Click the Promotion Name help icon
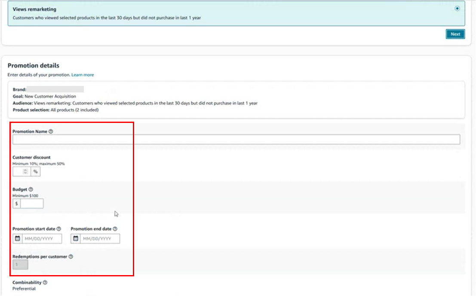Image resolution: width=476 pixels, height=297 pixels. point(51,132)
